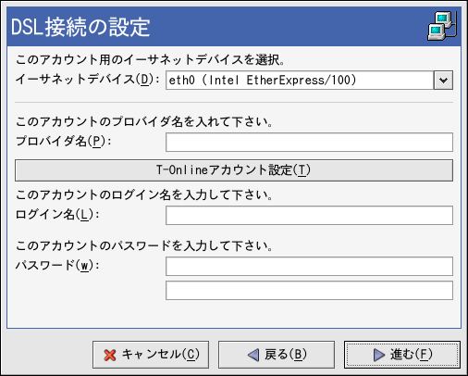
Task: Click the イーサネットデバイス(D) label
Action: [x=87, y=80]
